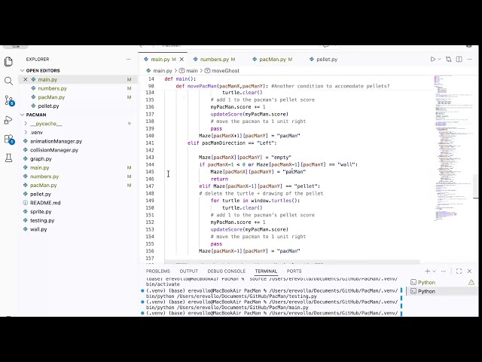Close the terminal panel
Viewport: 482px width, 362px height.
point(469,271)
